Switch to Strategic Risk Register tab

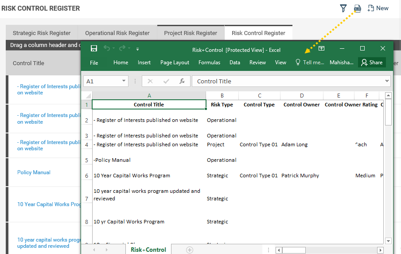[x=42, y=33]
